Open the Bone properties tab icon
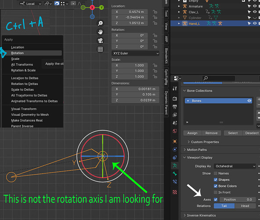The height and width of the screenshot is (220, 260). click(175, 174)
